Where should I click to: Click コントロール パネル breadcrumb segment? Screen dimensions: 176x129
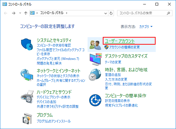52,13
